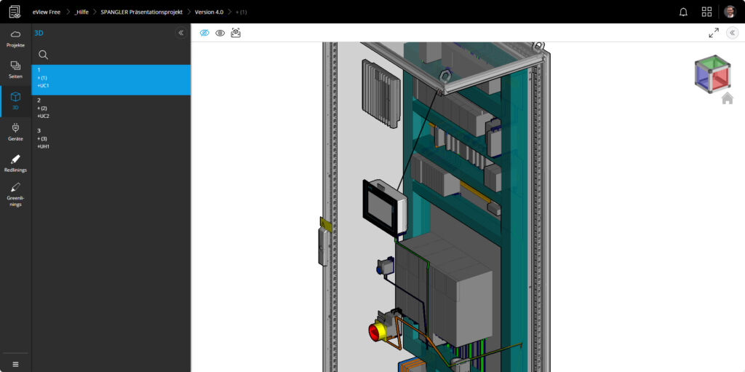The width and height of the screenshot is (745, 372).
Task: Open the Greenlinings pen tool
Action: coord(15,194)
